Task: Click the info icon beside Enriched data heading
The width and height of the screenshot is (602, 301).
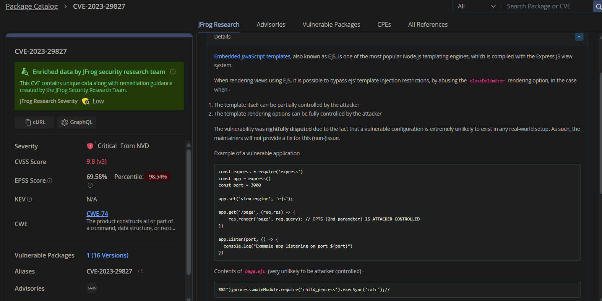Action: 173,72
